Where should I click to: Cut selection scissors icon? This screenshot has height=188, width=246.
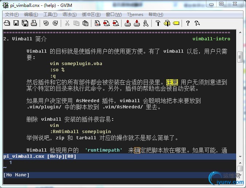tap(67, 23)
